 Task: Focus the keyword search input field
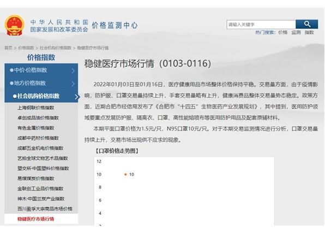coord(261,25)
